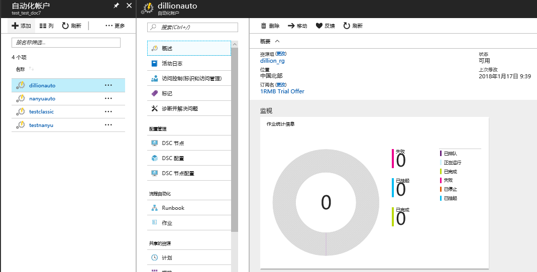Click the 添加 plus icon
The width and height of the screenshot is (537, 272).
(x=15, y=26)
